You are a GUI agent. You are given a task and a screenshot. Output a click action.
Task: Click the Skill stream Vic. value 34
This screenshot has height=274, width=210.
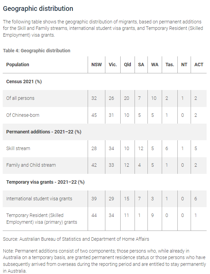111,148
